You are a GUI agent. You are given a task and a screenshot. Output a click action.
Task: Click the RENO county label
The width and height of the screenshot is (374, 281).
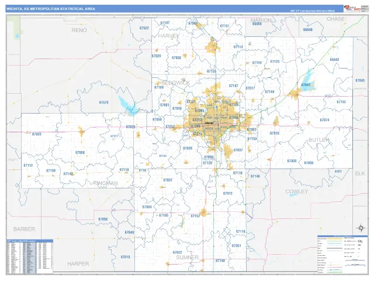point(79,30)
